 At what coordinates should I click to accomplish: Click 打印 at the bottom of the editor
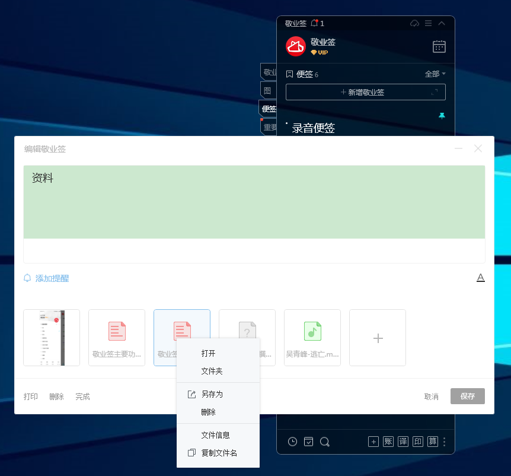pos(31,396)
